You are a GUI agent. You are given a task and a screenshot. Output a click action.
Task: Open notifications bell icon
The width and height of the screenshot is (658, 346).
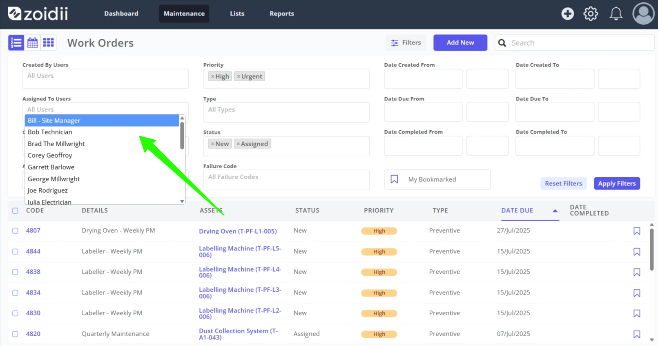(616, 13)
